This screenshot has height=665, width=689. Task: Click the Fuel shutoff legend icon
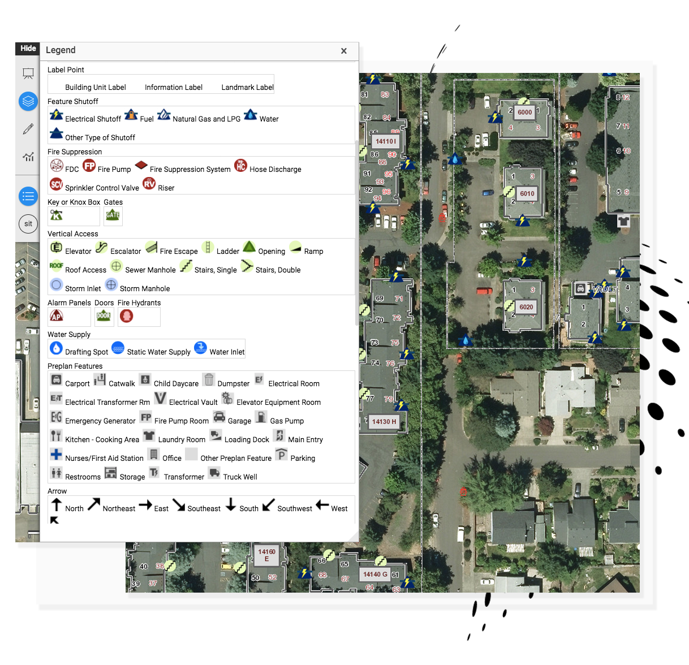click(131, 115)
